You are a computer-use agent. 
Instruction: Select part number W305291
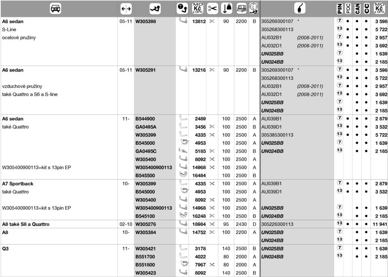[145, 70]
